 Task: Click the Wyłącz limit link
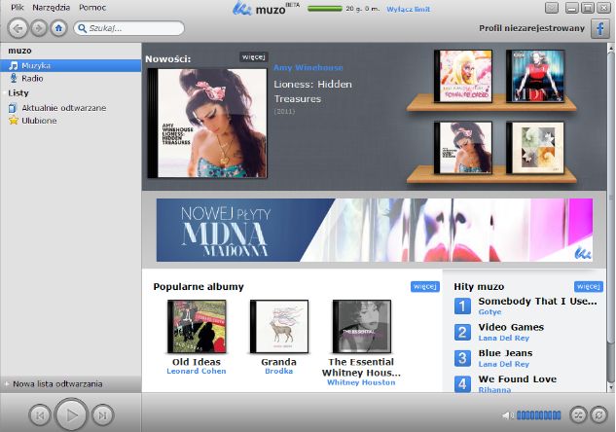(x=408, y=9)
